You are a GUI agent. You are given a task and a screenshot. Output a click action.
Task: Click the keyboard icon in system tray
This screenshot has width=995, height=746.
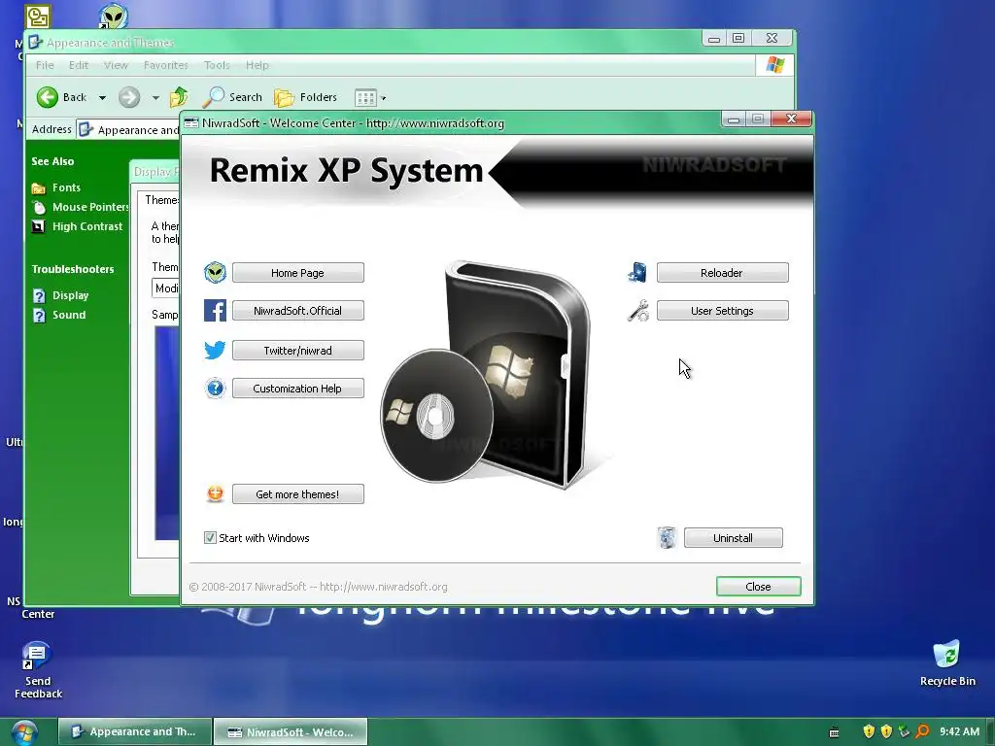[x=834, y=732]
